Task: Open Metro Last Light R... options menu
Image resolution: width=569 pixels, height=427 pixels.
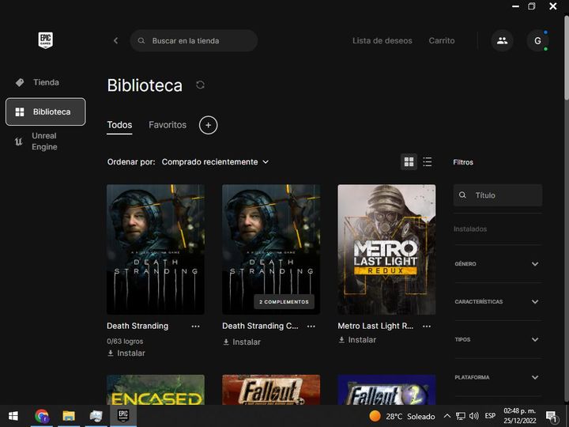Action: tap(427, 326)
